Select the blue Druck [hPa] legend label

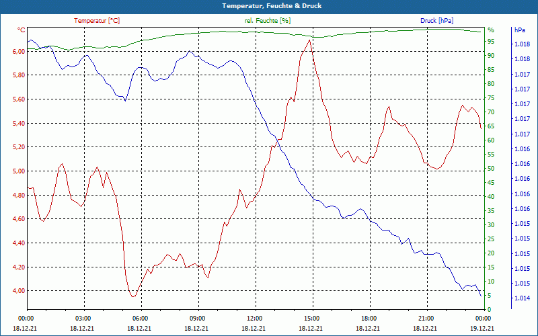[x=436, y=21]
